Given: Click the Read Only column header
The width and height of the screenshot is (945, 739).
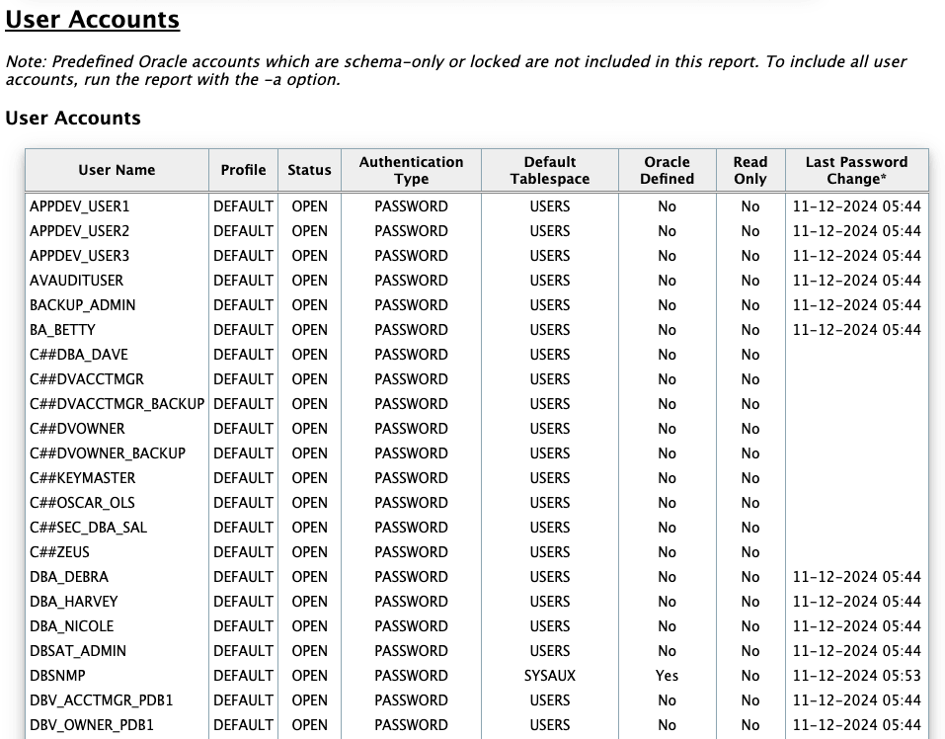Looking at the screenshot, I should (750, 170).
